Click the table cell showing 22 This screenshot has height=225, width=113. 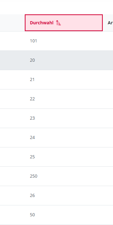coord(64,99)
